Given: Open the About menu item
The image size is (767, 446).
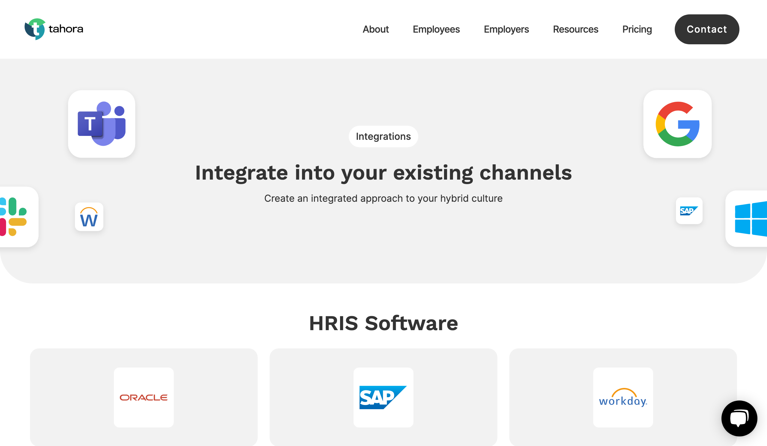Looking at the screenshot, I should 376,29.
